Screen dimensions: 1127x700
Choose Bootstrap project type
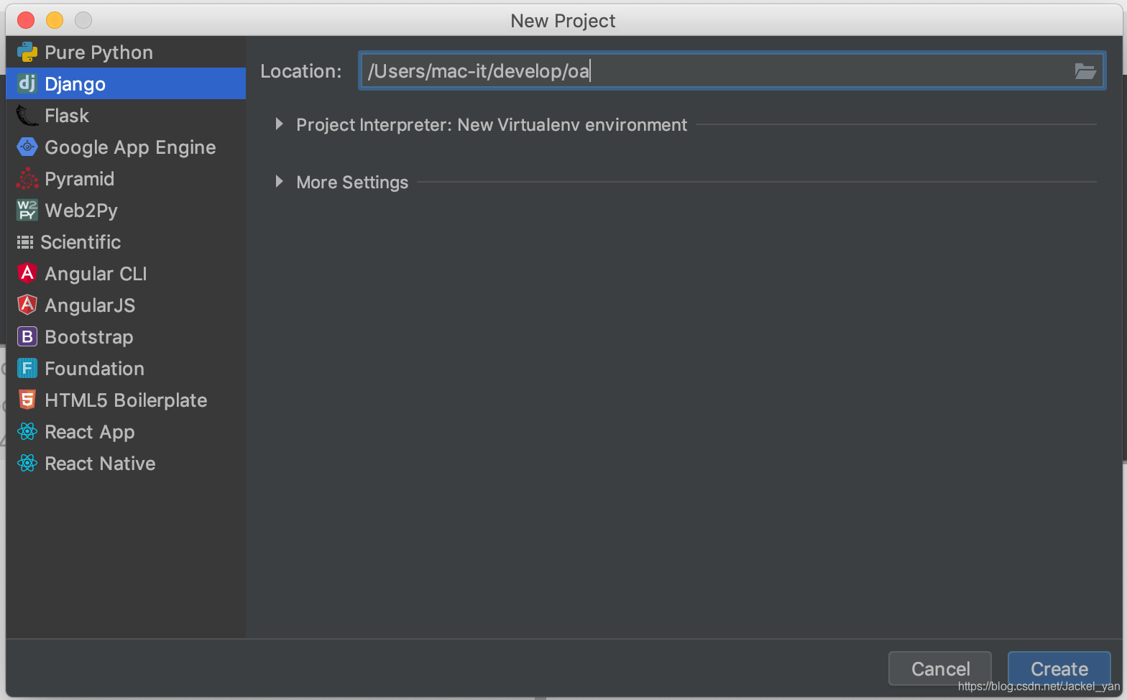click(89, 337)
